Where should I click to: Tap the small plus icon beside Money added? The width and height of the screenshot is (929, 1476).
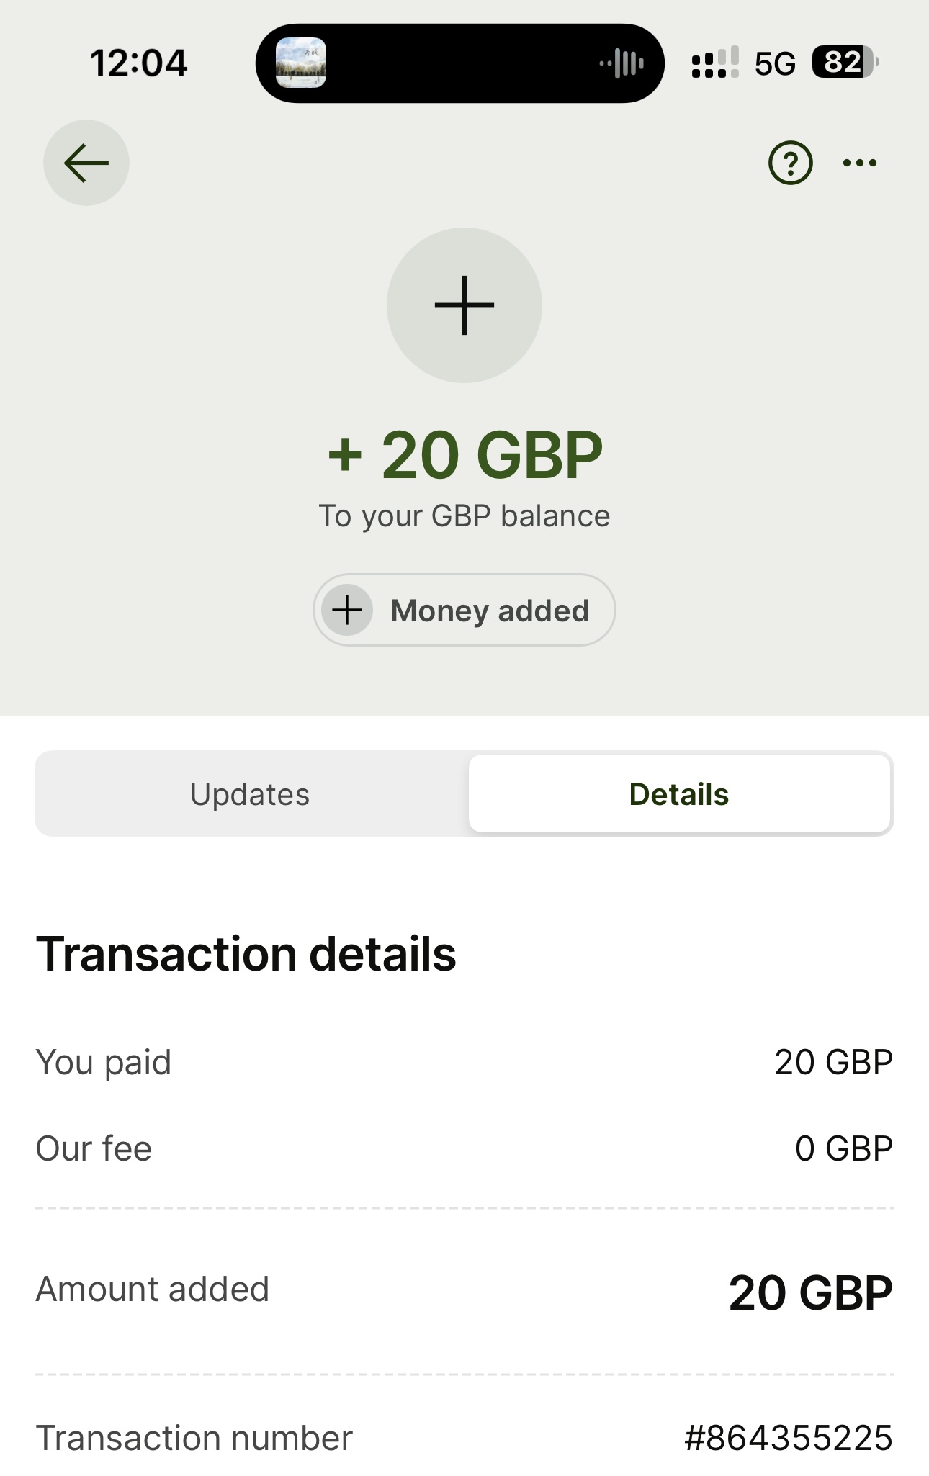click(347, 611)
